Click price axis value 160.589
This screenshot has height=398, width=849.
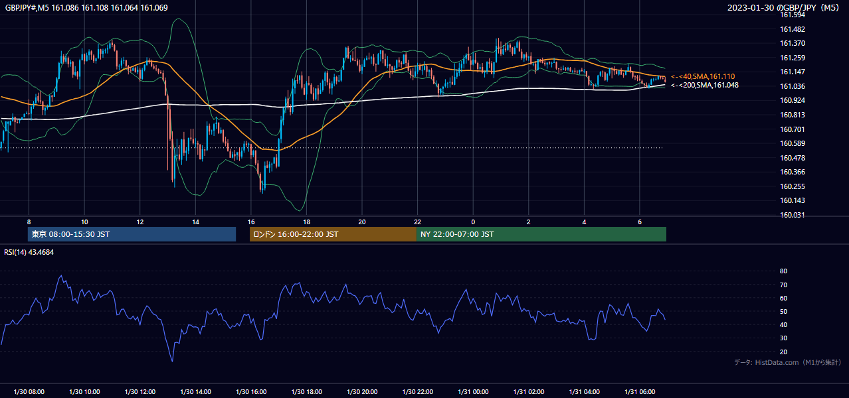point(793,144)
